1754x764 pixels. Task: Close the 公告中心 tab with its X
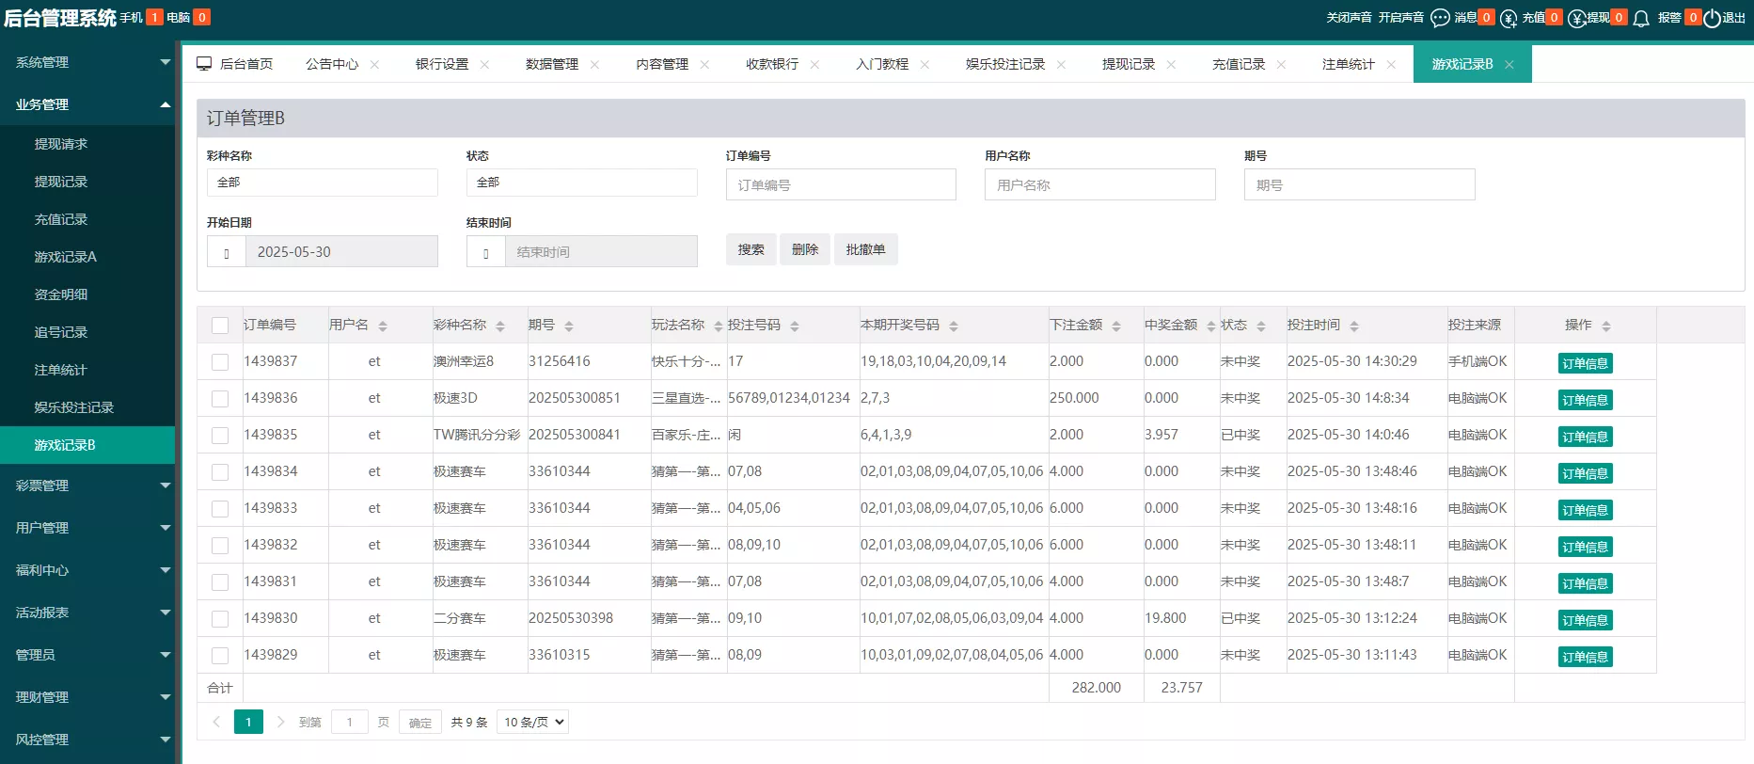[x=375, y=64]
